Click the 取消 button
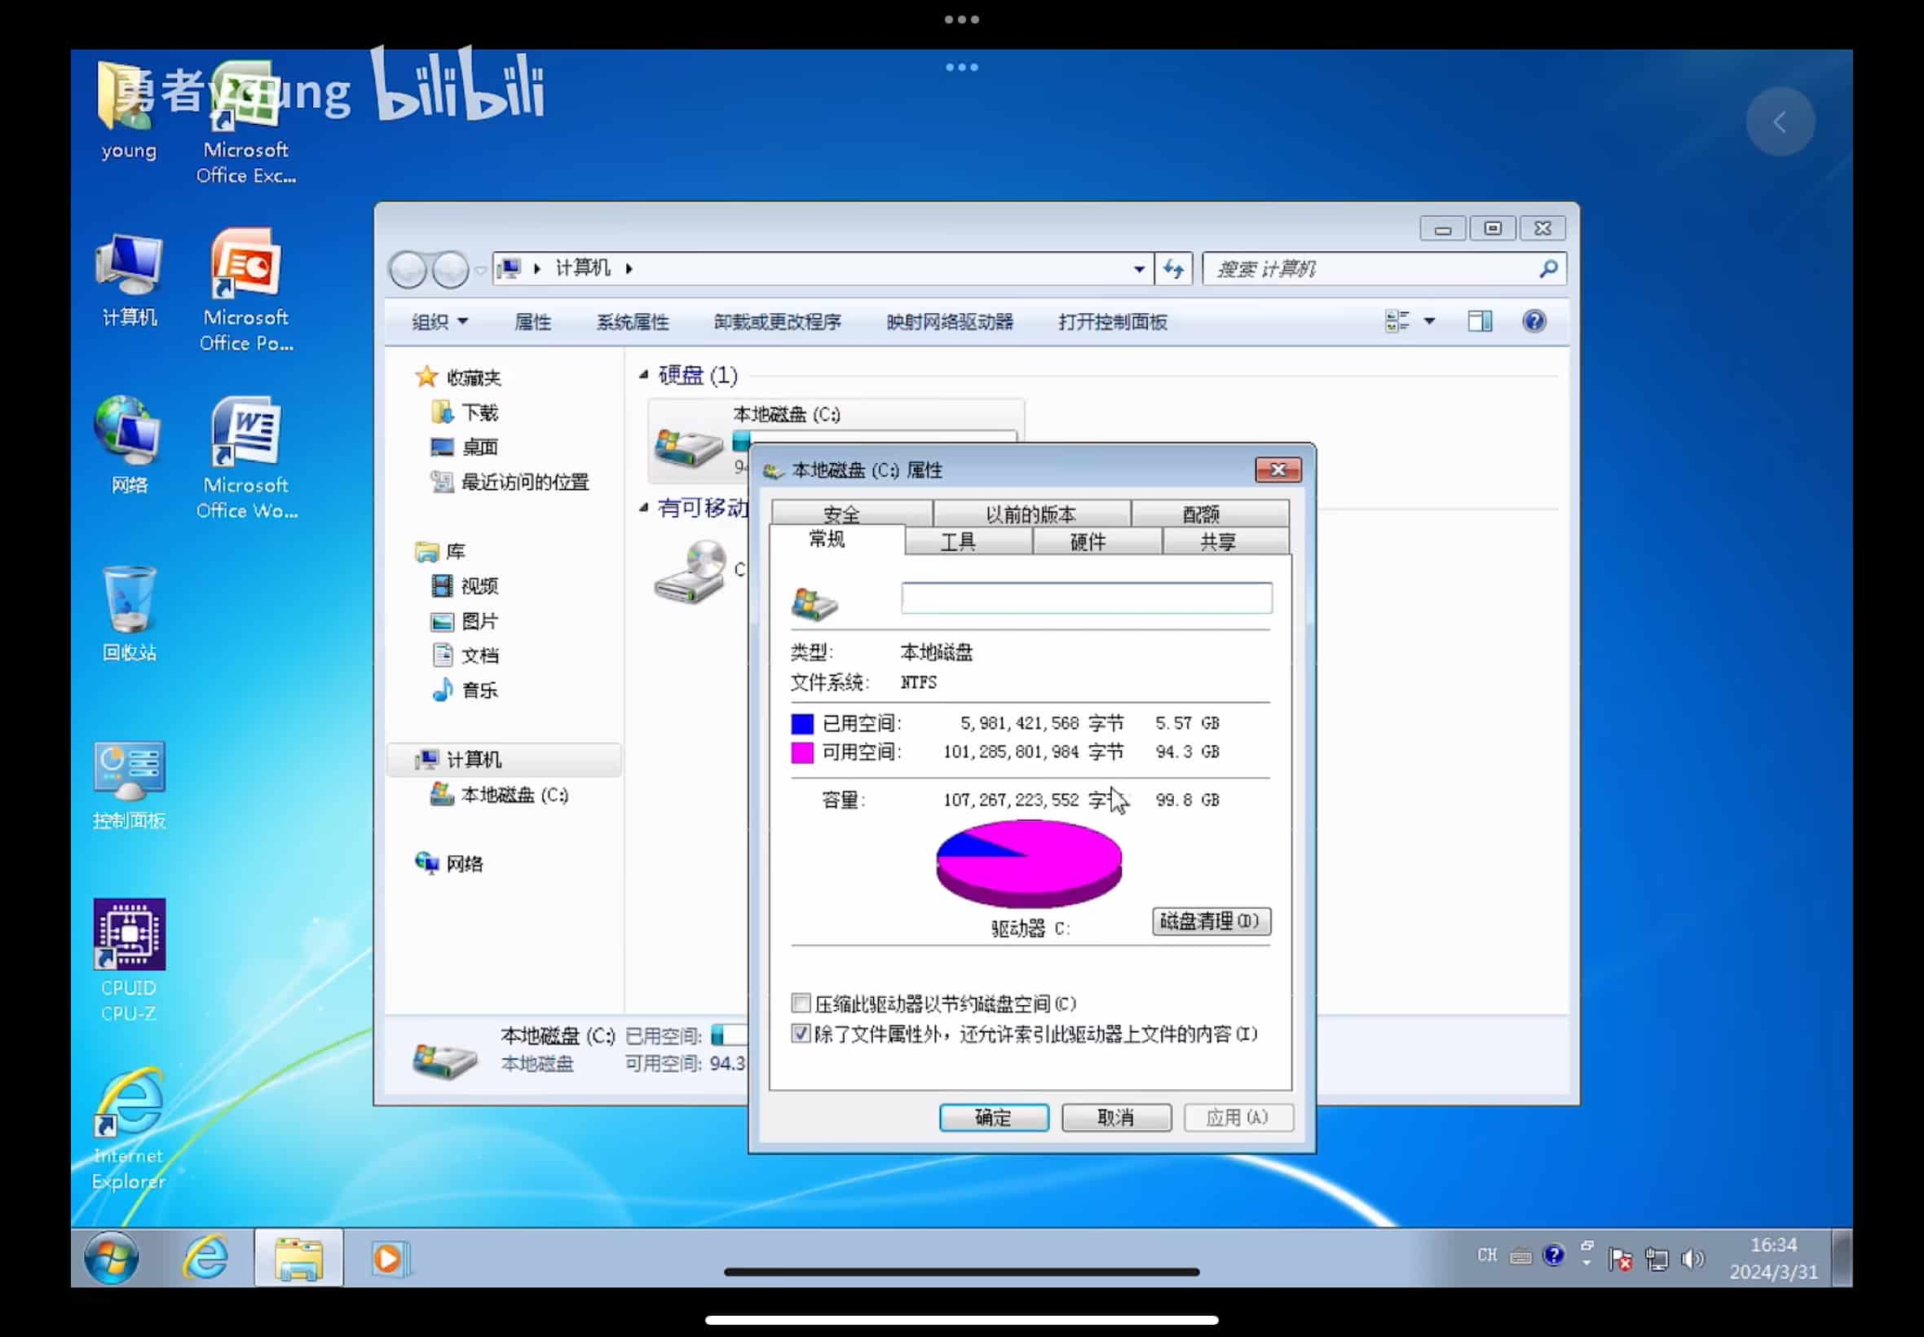This screenshot has height=1337, width=1924. [x=1116, y=1117]
